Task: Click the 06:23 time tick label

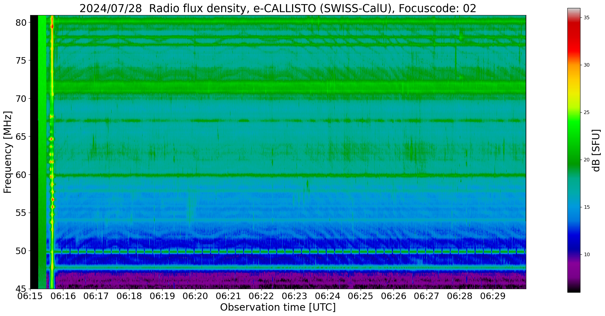Action: click(x=294, y=296)
